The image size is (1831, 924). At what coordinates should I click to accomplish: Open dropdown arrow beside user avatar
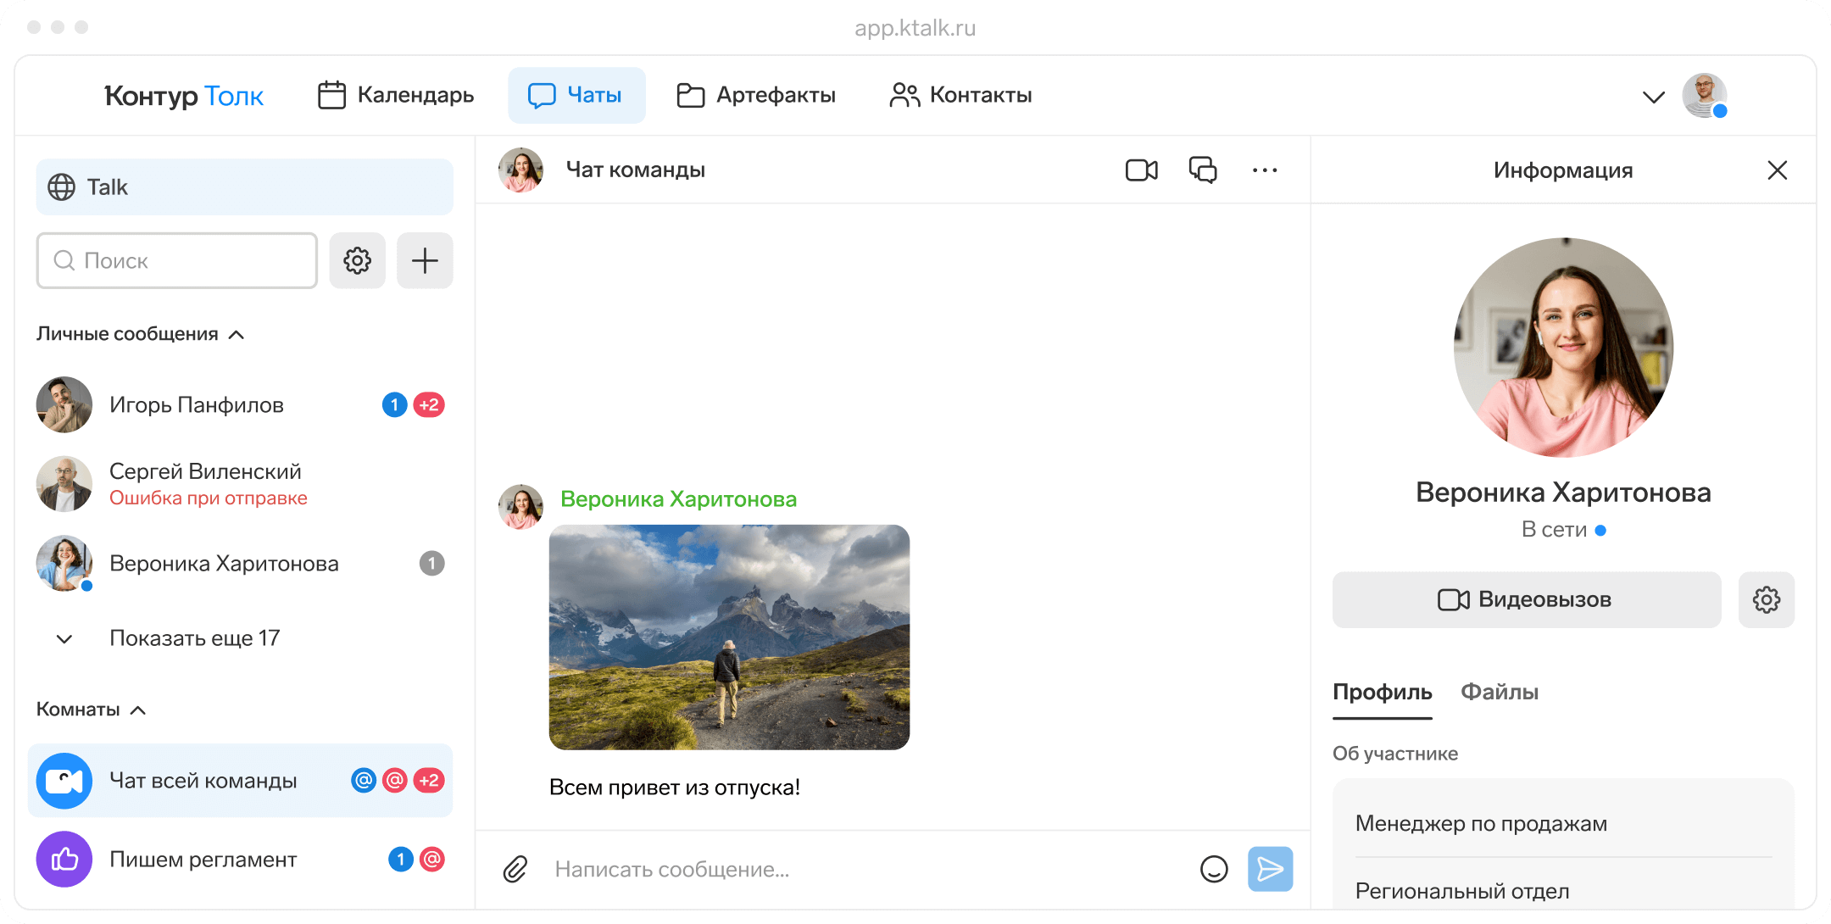pyautogui.click(x=1653, y=97)
